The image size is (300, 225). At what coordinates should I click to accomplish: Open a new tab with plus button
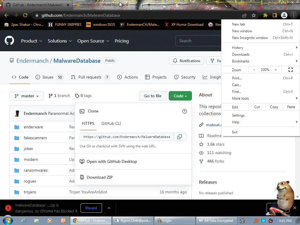point(149,5)
